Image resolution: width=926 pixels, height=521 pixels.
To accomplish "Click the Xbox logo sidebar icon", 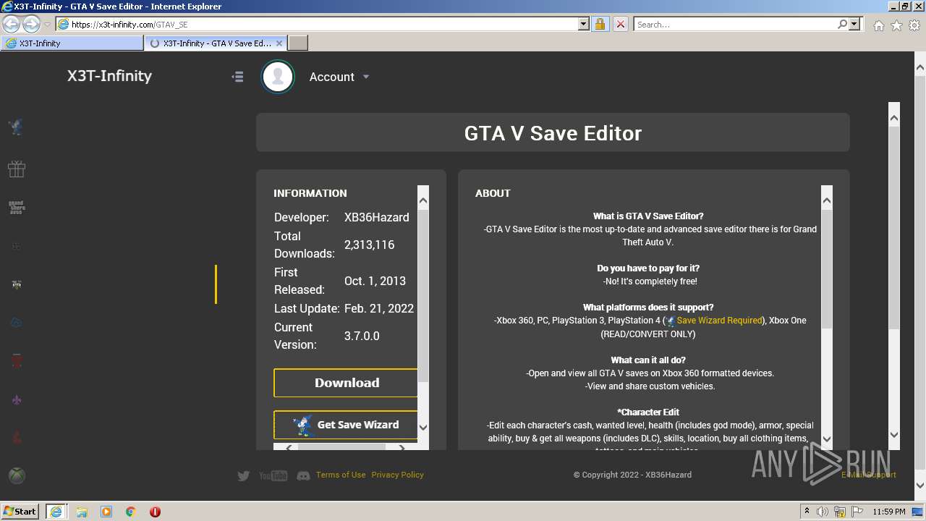I will 16,475.
